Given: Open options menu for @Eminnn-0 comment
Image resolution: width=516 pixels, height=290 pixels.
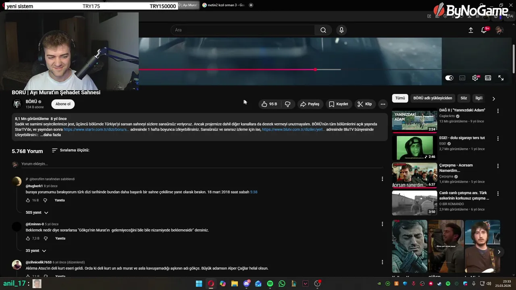Looking at the screenshot, I should (382, 224).
